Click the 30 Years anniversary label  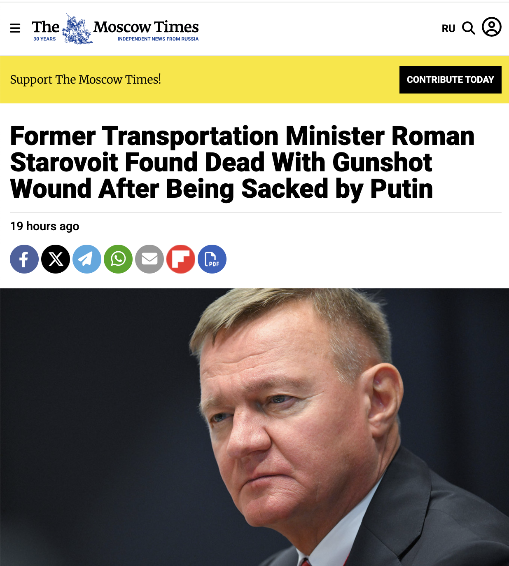click(44, 39)
